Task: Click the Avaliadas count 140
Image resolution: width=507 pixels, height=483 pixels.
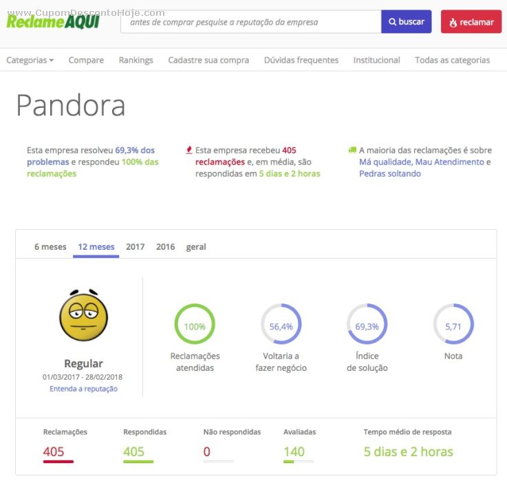Action: pyautogui.click(x=294, y=451)
